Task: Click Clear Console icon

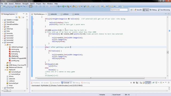Action: point(141,83)
